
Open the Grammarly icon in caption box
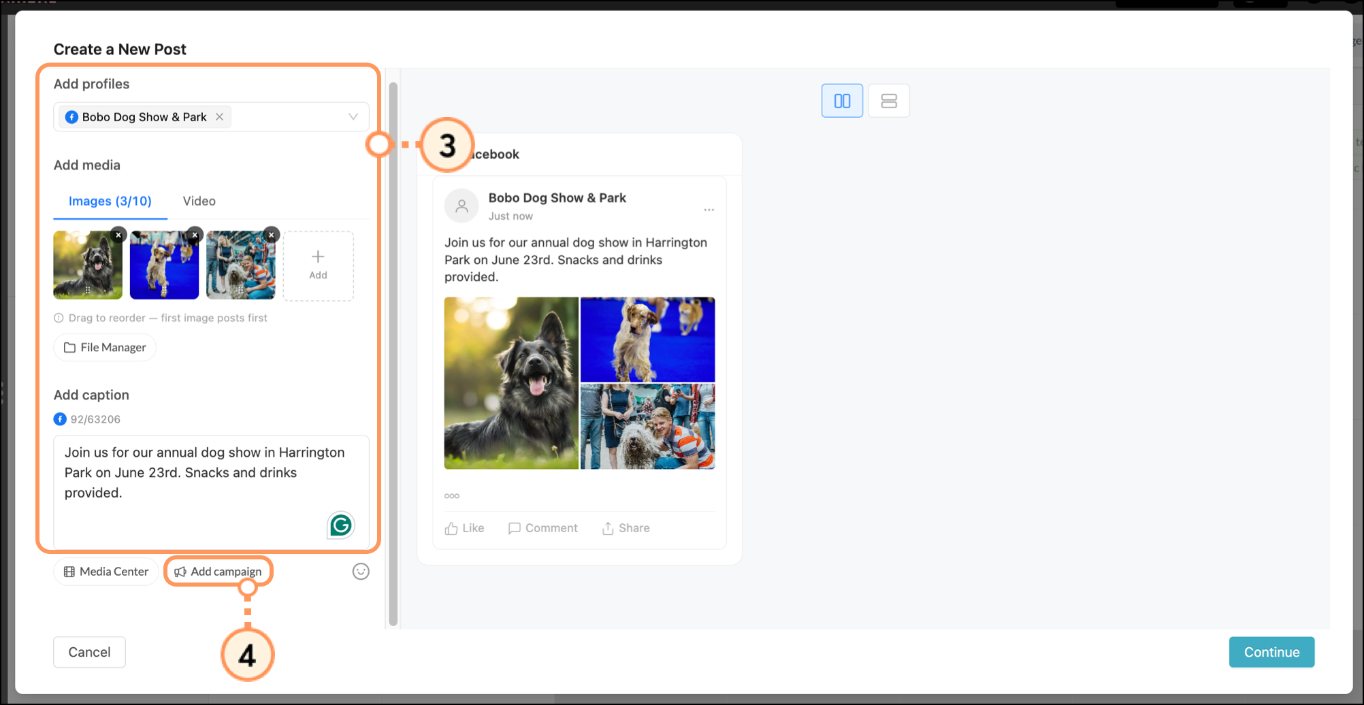[341, 525]
